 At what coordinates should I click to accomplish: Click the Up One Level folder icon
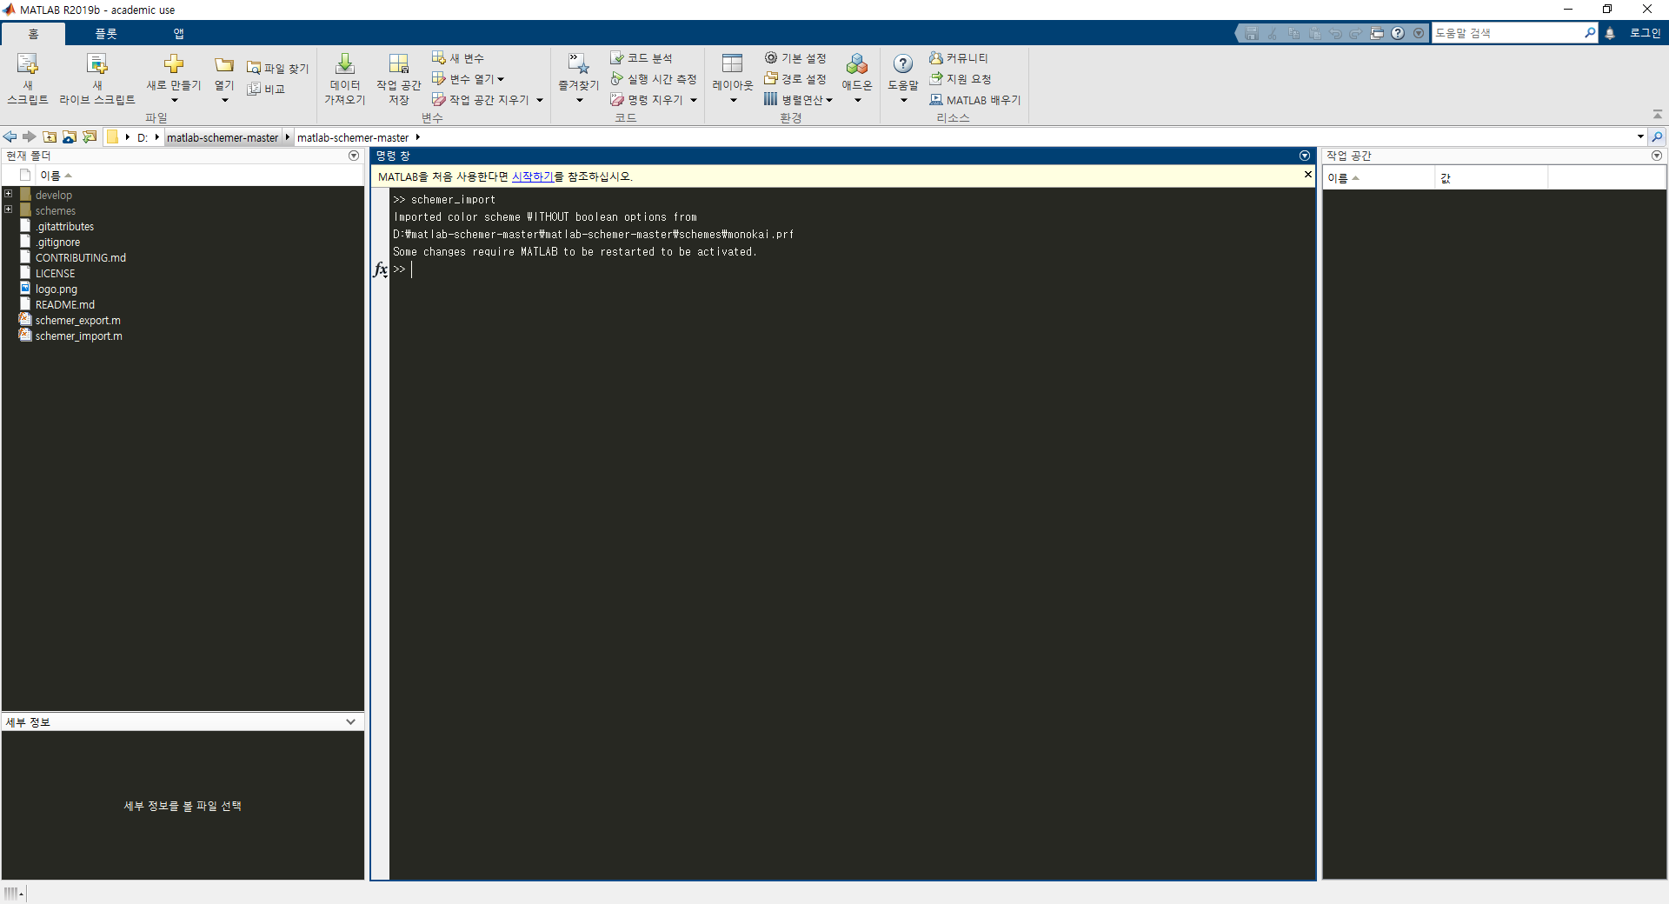(50, 136)
